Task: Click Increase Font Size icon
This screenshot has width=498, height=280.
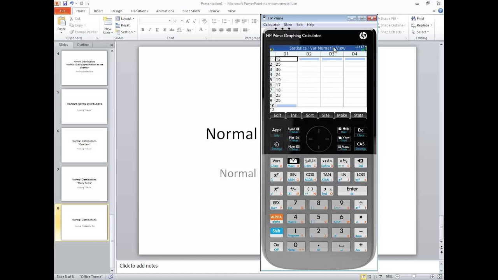Action: point(188,21)
